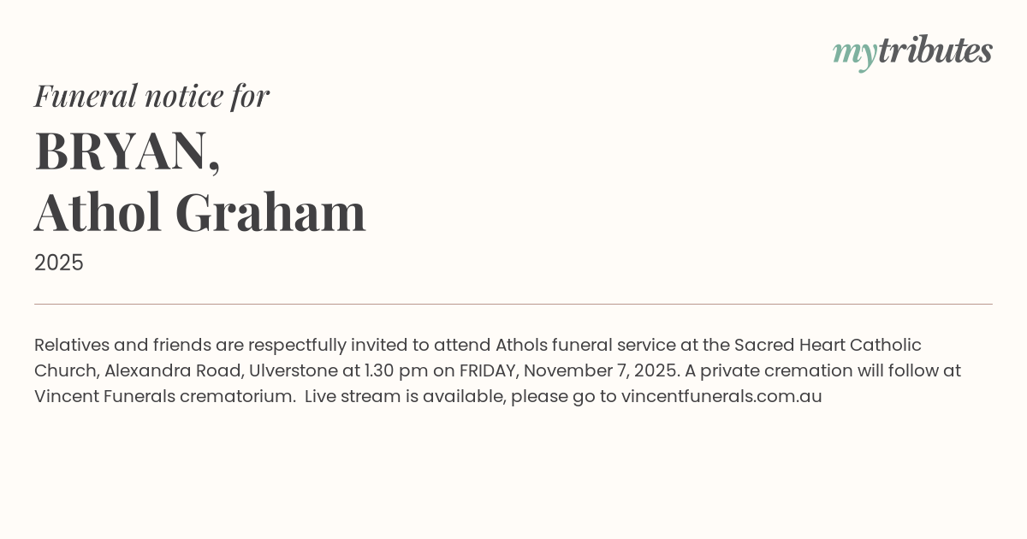Open the vincentfunerals.com.au live stream link
The height and width of the screenshot is (539, 1027).
(721, 396)
